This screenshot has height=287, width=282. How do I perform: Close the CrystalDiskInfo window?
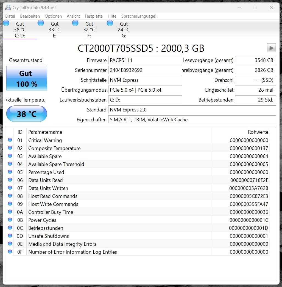(271, 7)
